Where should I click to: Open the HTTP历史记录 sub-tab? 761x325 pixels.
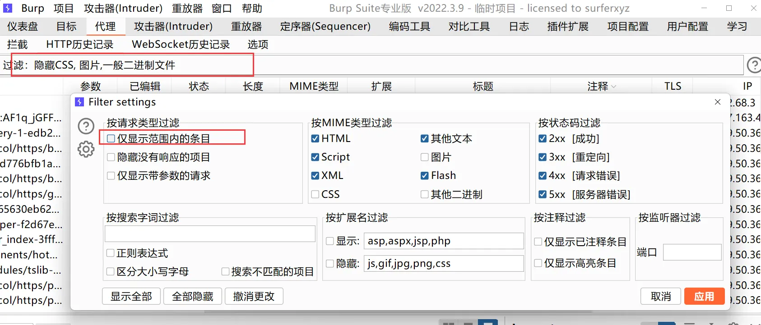click(79, 44)
